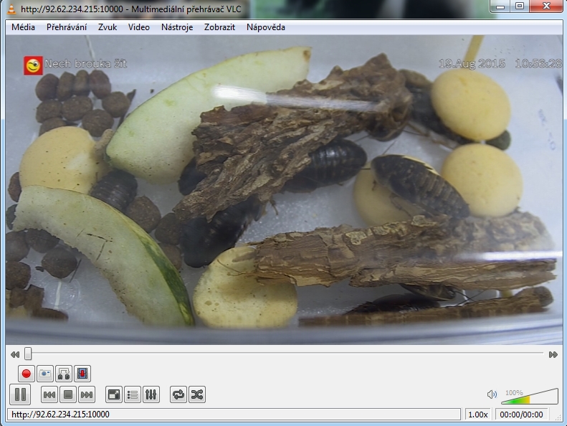
Task: Open extended settings and effects
Action: point(151,394)
